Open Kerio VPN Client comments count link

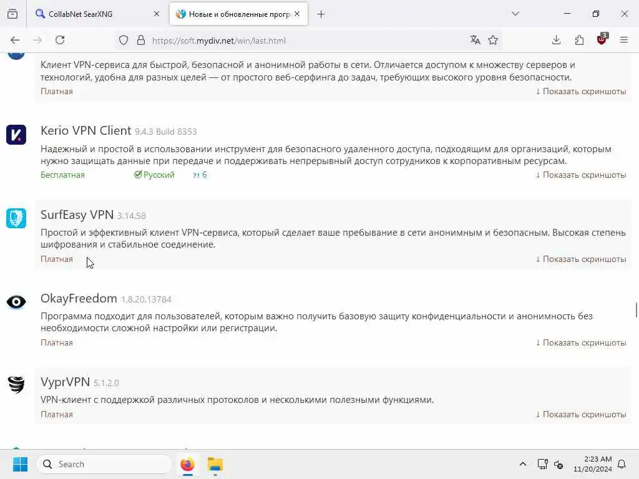200,175
